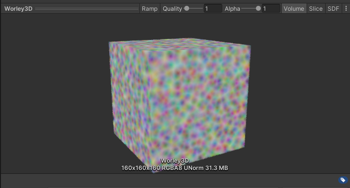
Task: Click the empty asset labels bar at bottom
Action: point(170,180)
